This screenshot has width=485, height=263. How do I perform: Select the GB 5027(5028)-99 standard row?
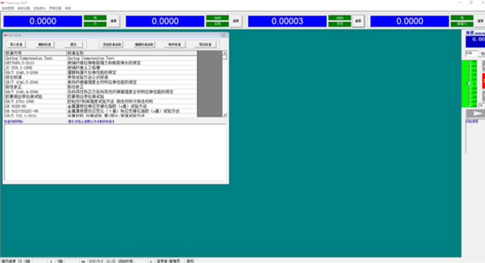[101, 111]
